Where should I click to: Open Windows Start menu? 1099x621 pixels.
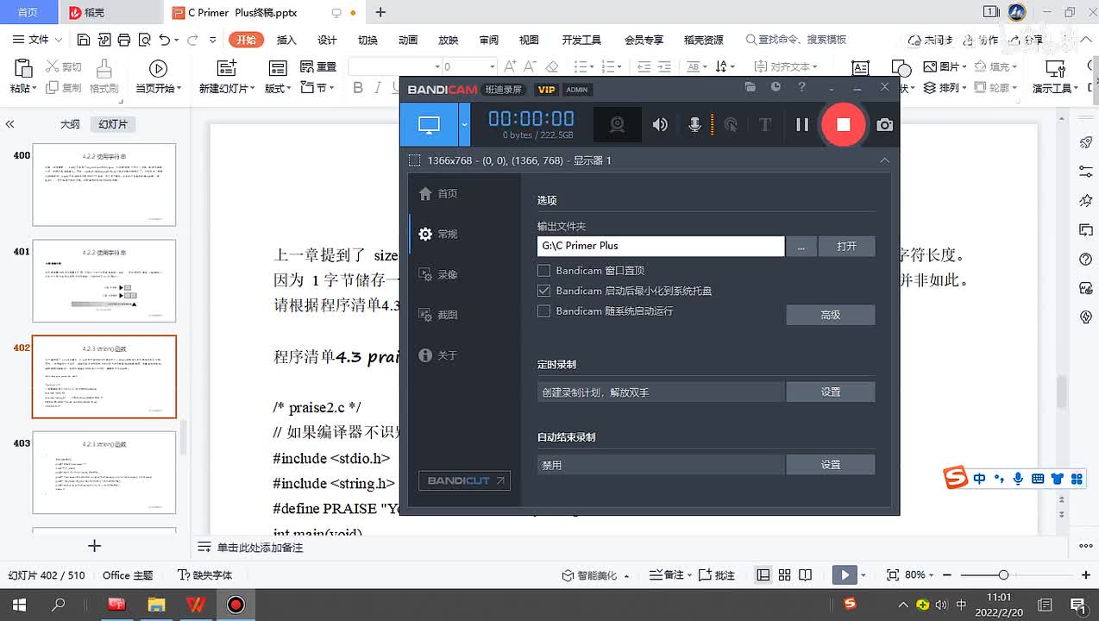(x=17, y=605)
